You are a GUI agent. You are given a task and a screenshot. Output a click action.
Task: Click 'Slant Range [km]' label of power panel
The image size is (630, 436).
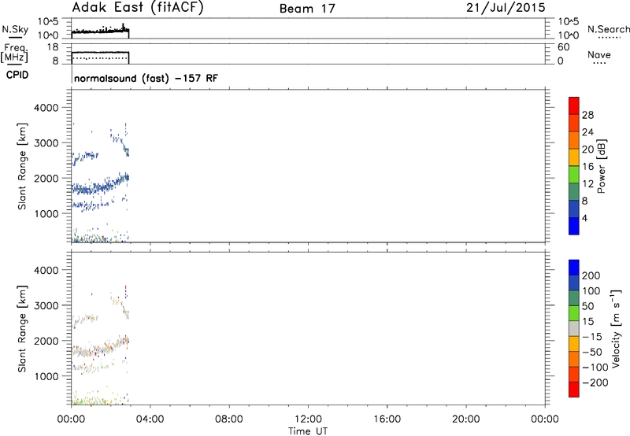(22, 166)
